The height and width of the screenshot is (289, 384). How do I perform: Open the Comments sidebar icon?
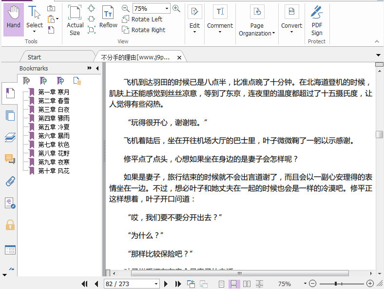coord(10,159)
